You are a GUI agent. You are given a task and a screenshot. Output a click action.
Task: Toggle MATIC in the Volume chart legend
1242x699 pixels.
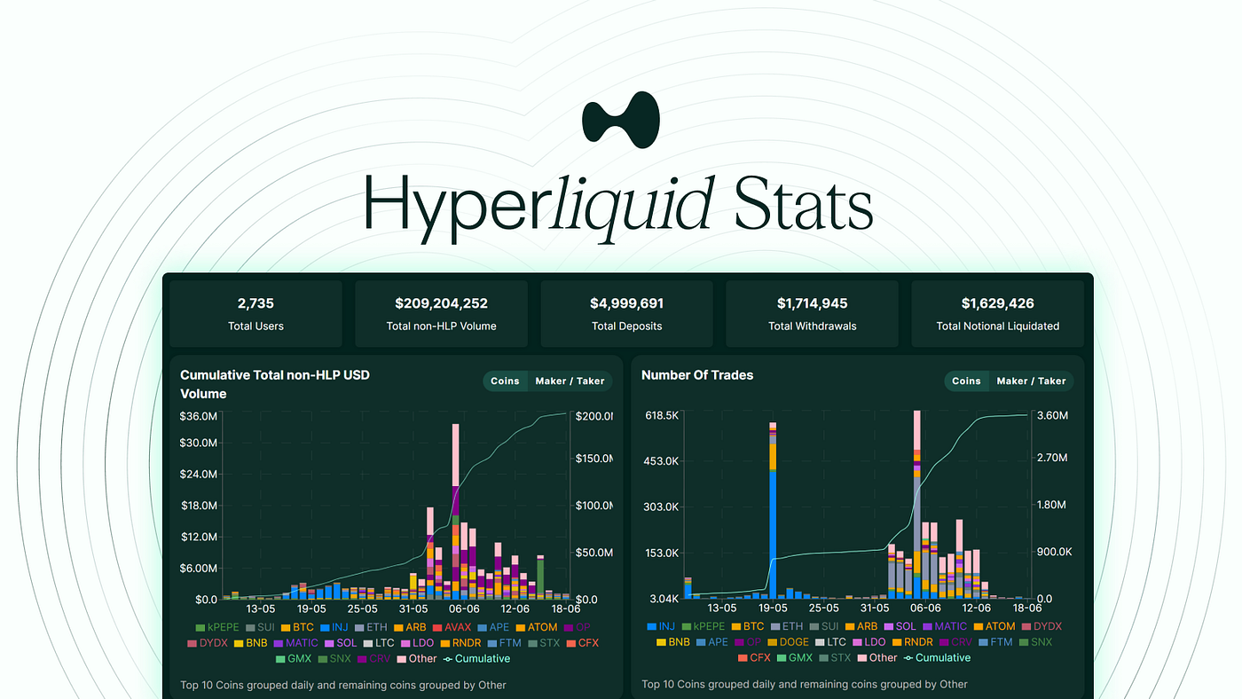point(295,642)
